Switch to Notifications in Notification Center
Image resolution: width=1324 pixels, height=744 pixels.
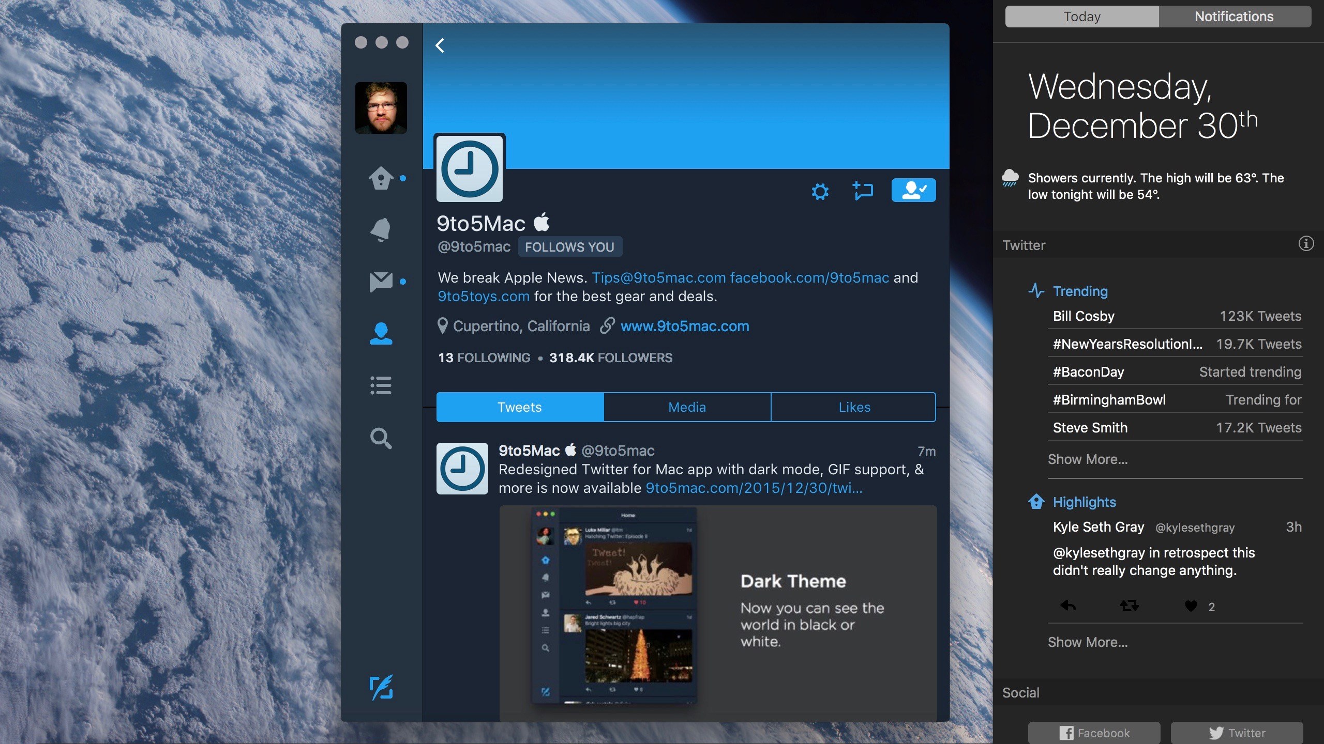[1235, 16]
